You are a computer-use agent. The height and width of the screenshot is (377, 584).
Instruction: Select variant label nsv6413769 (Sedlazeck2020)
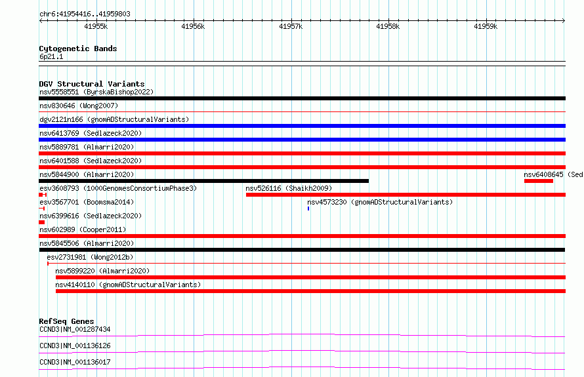pos(91,133)
